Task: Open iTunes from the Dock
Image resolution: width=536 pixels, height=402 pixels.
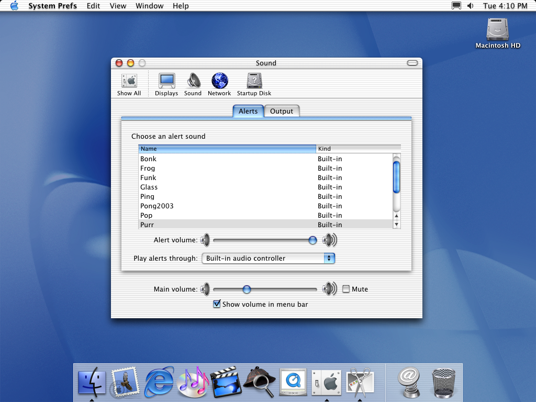Action: pyautogui.click(x=193, y=381)
